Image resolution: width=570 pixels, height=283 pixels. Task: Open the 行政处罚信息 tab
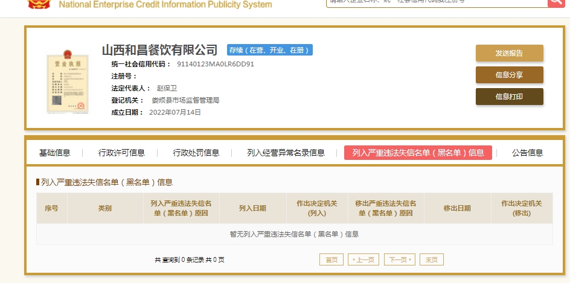coord(196,153)
